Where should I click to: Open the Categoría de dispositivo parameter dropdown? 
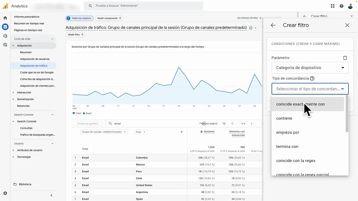point(310,68)
